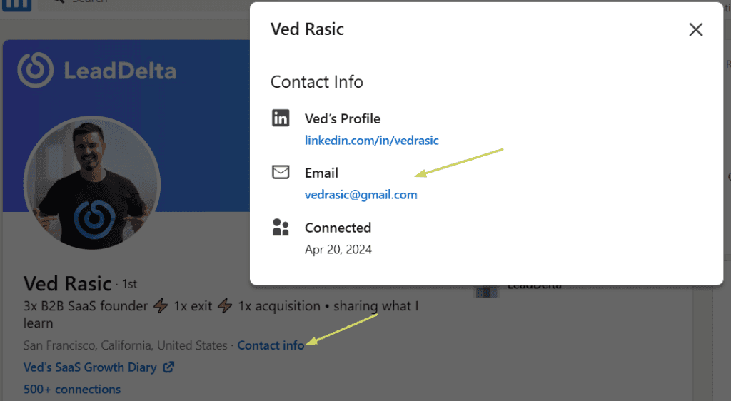Open the vedrasic@gmail.com email link
This screenshot has height=401, width=731.
pos(361,195)
